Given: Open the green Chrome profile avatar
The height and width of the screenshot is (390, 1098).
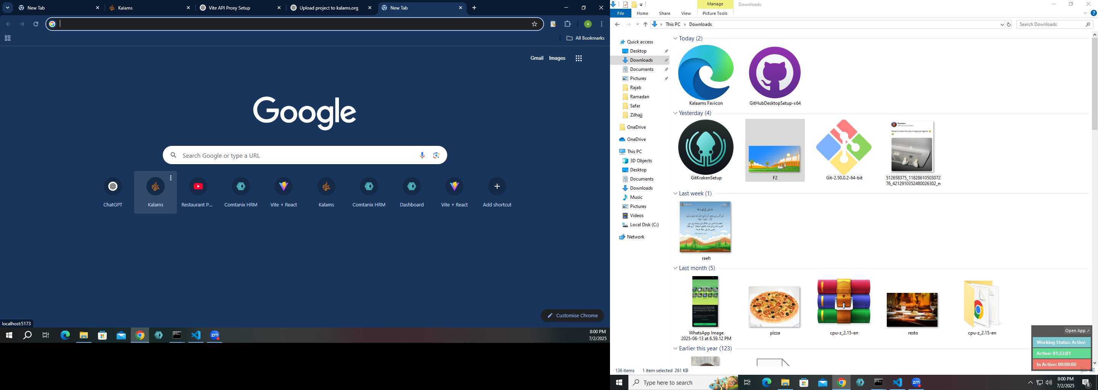Looking at the screenshot, I should 588,24.
